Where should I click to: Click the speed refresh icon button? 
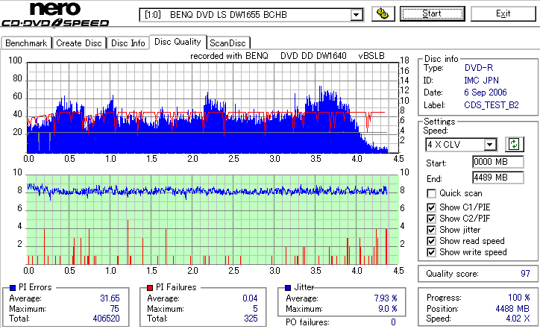click(514, 144)
